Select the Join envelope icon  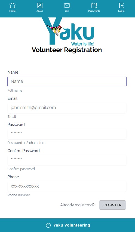(67, 5)
